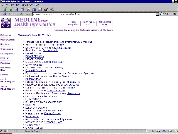
Task: Open the Help menu
Action: click(x=37, y=5)
